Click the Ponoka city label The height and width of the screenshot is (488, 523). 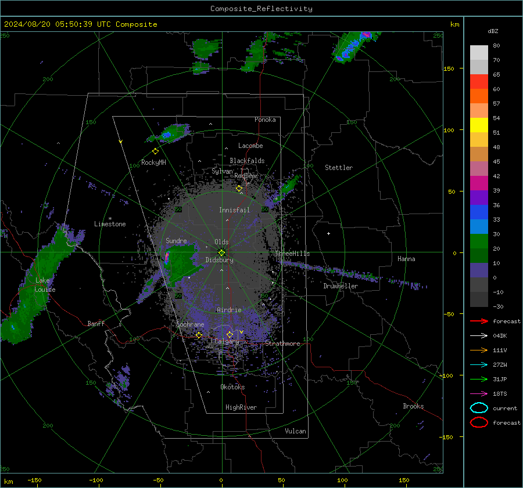tap(265, 120)
